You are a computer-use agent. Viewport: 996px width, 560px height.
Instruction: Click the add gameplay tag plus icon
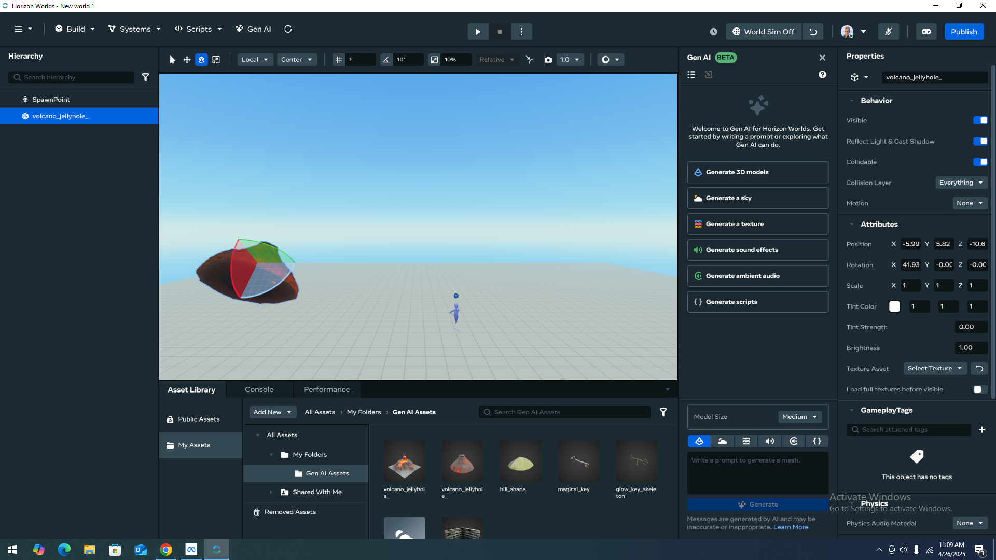click(981, 430)
